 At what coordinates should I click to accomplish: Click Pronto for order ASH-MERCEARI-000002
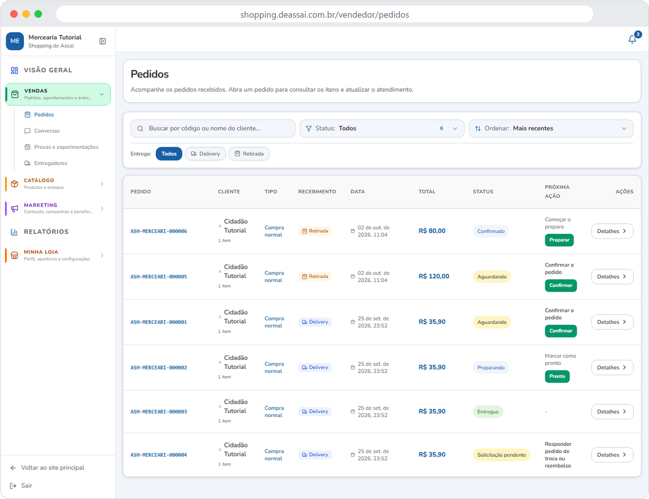557,377
